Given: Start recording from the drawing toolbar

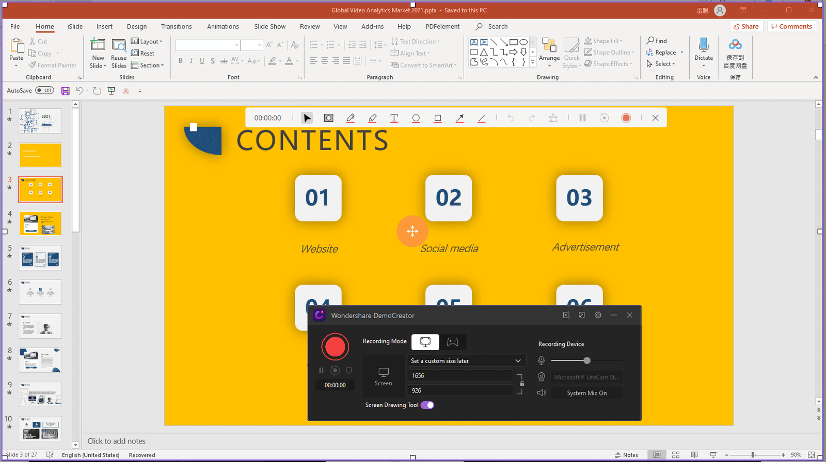Looking at the screenshot, I should point(626,118).
